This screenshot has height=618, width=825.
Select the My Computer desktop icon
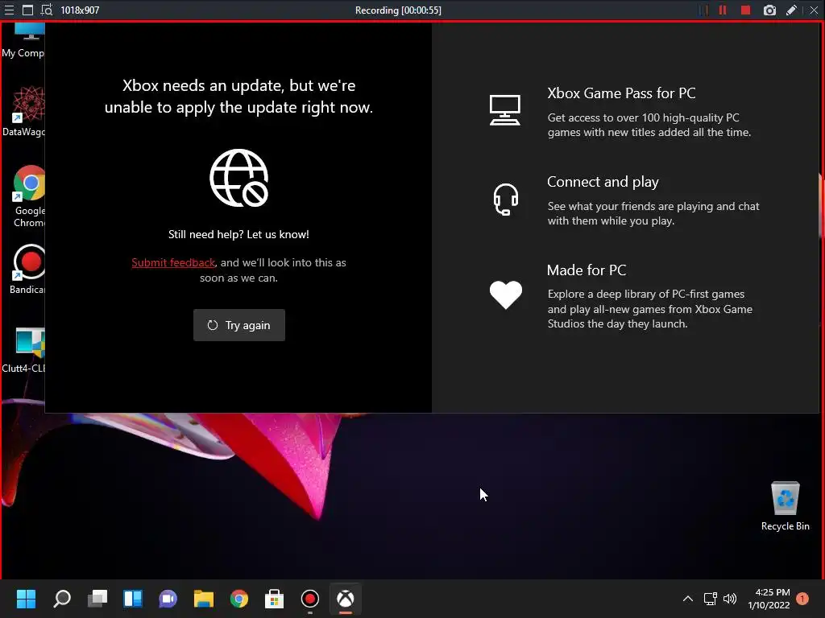click(23, 41)
